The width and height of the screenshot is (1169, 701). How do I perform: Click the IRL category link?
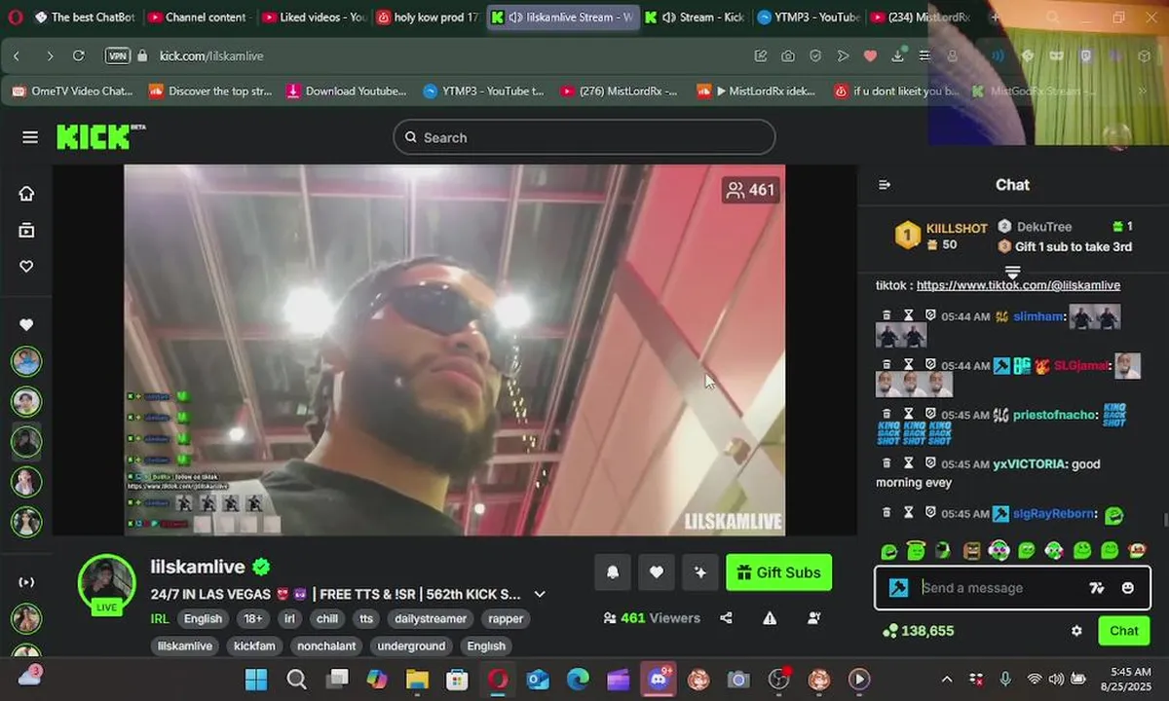tap(160, 618)
